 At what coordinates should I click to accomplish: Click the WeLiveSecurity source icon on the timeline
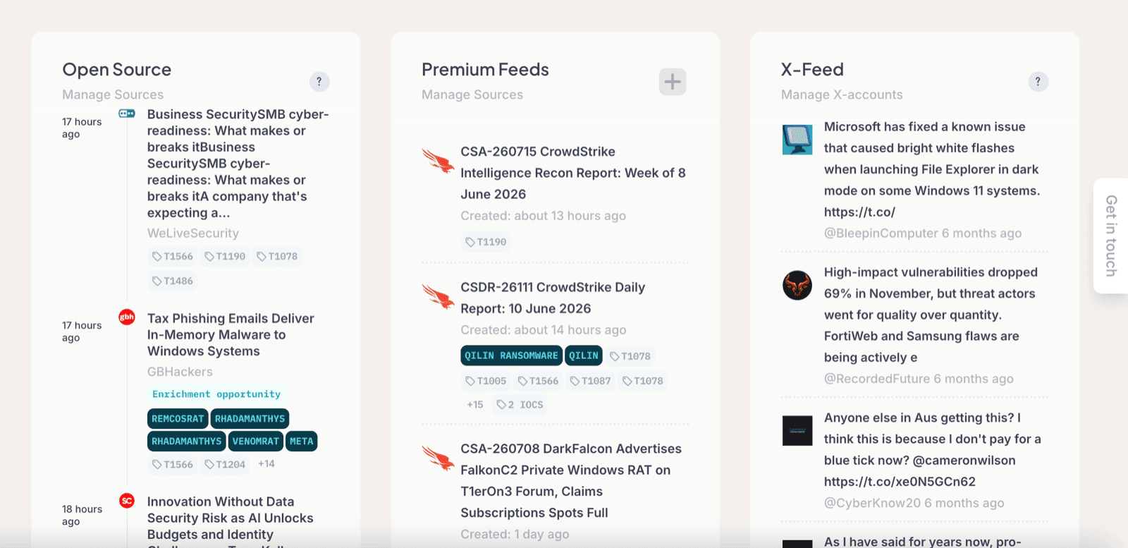[x=127, y=114]
